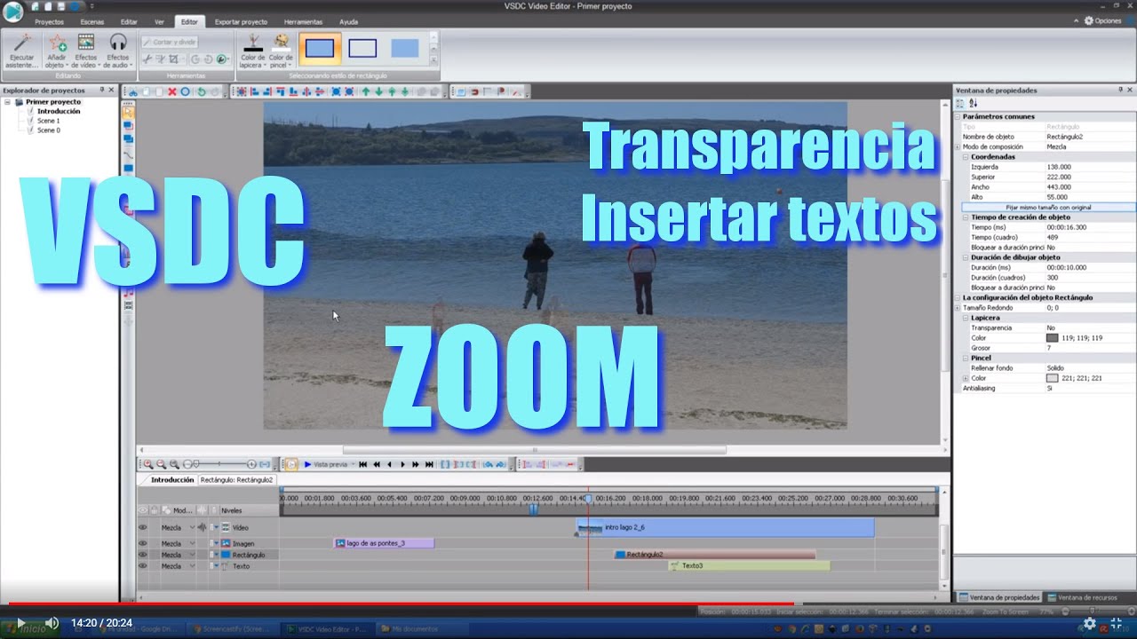
Task: Jump to the end of the timeline
Action: [x=429, y=464]
